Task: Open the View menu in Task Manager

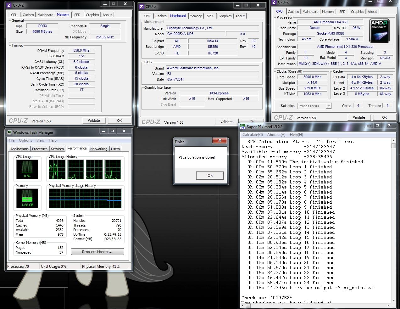Action: pyautogui.click(x=40, y=140)
